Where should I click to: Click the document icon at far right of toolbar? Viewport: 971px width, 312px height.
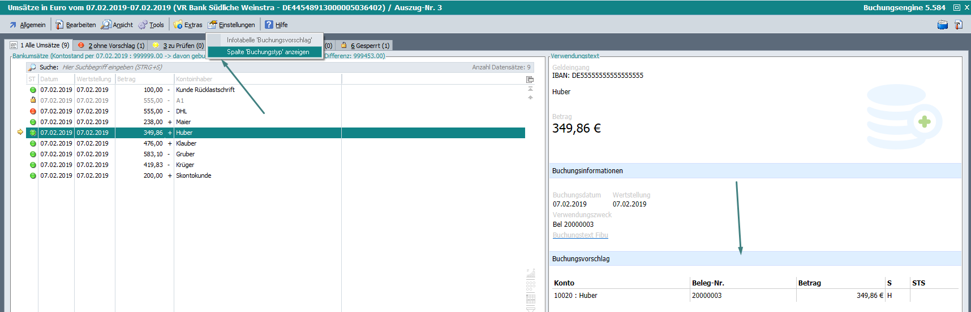pyautogui.click(x=958, y=25)
